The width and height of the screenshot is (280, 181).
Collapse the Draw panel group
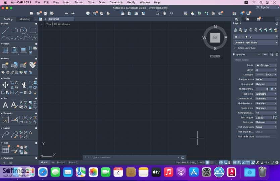(x=2, y=24)
